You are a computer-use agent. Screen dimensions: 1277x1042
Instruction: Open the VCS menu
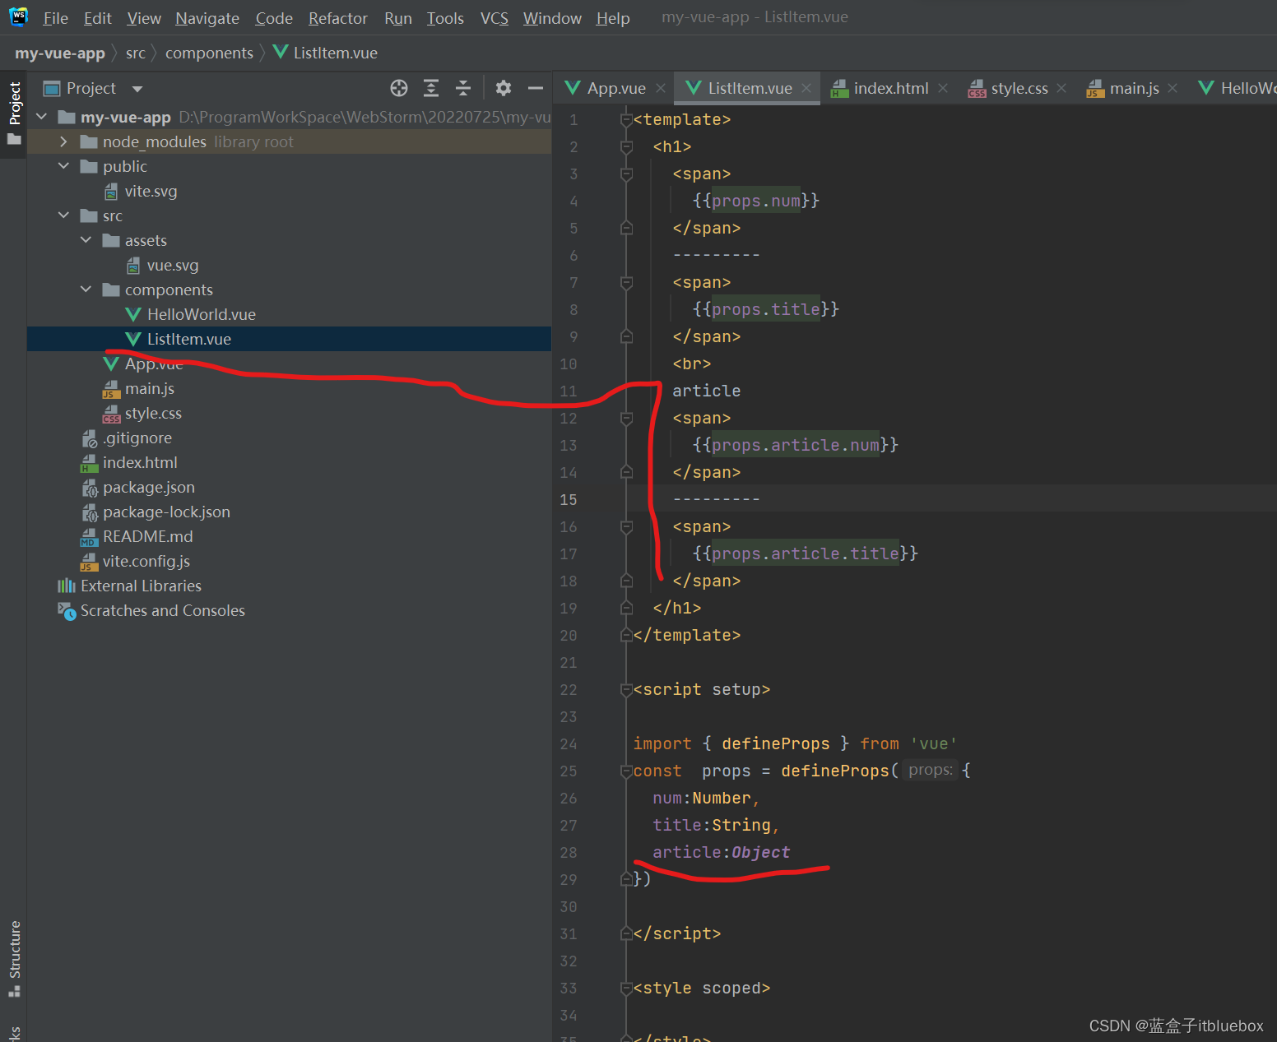[495, 18]
